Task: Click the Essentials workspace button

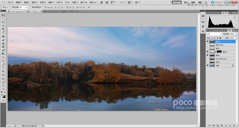Action: 177,2
